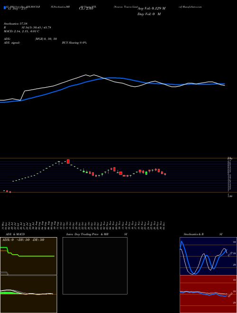Click the 'SI 14/3: 50.45 / 45.78' reading
This screenshot has width=237, height=313.
(x=36, y=28)
